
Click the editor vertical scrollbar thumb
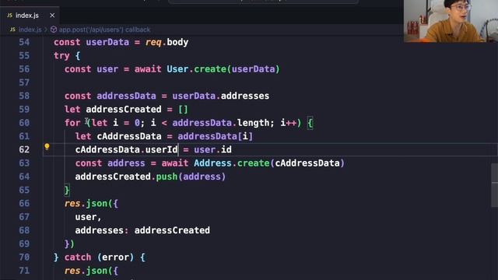click(495, 186)
